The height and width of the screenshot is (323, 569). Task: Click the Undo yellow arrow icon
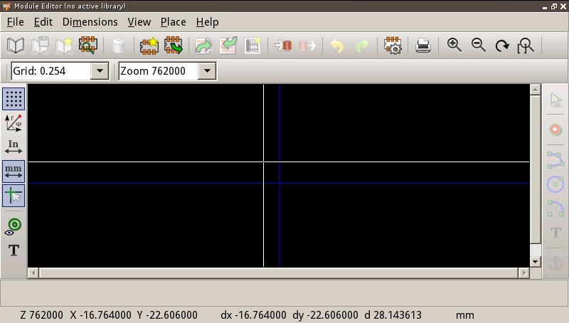[x=337, y=46]
